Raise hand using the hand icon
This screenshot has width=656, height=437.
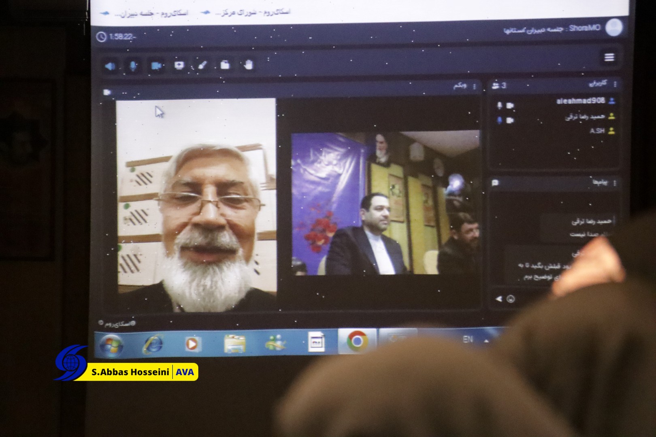point(248,64)
